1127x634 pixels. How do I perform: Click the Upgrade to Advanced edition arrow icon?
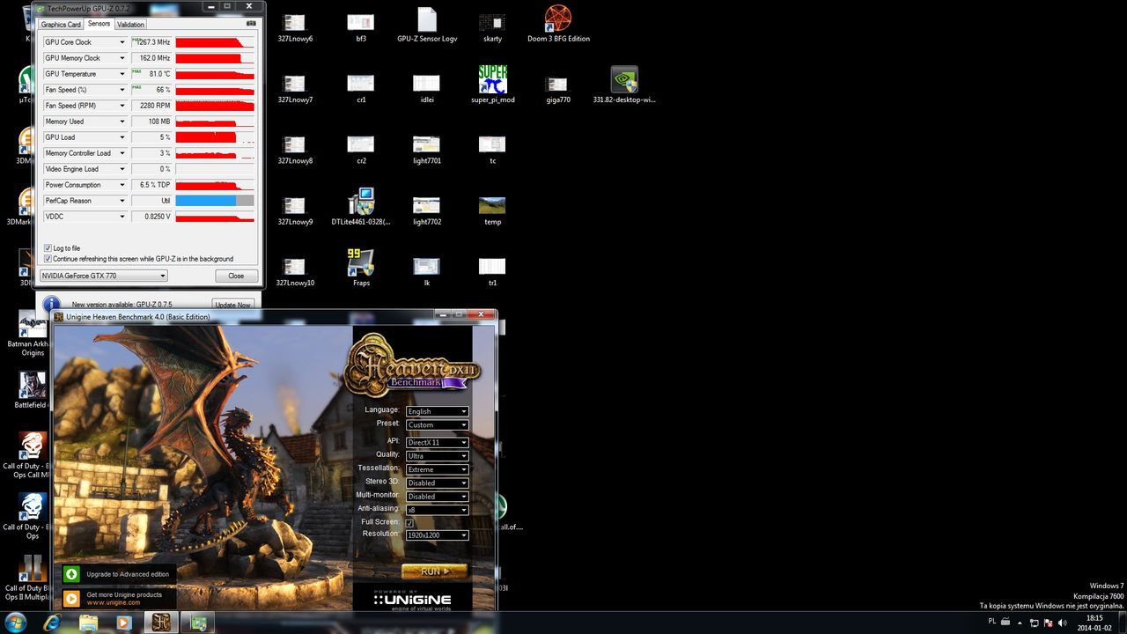click(71, 574)
